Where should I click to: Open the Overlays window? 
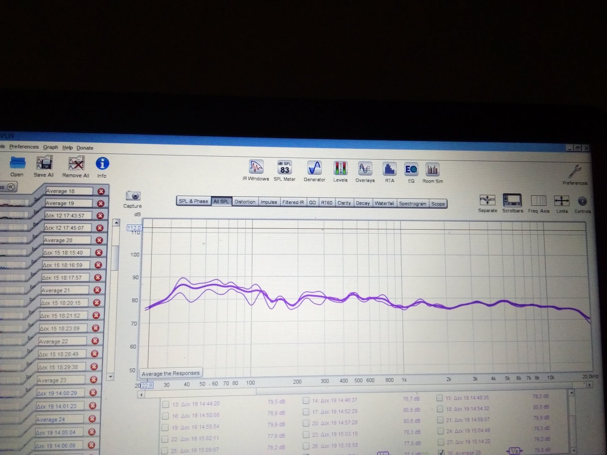coord(365,170)
